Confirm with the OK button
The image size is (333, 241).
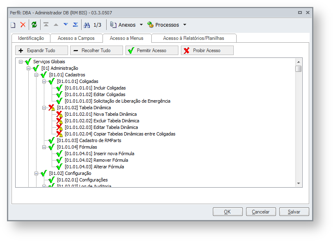point(228,212)
